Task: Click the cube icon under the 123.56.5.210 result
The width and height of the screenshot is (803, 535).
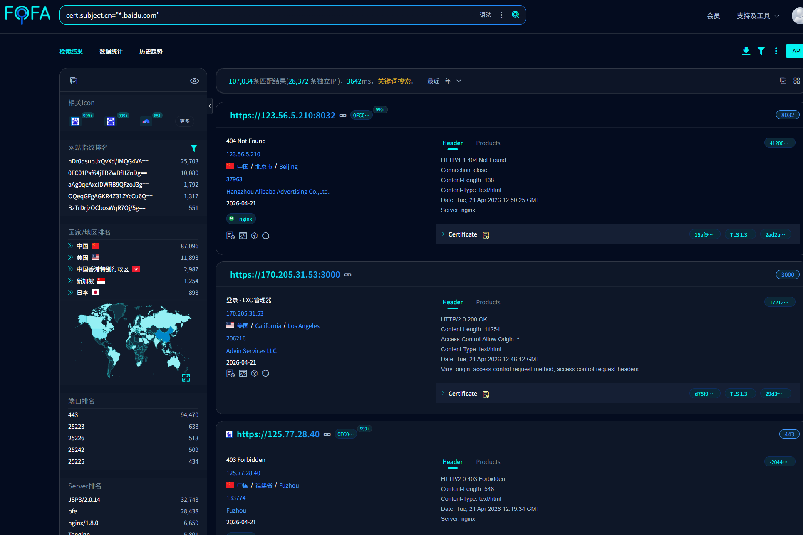Action: 254,236
